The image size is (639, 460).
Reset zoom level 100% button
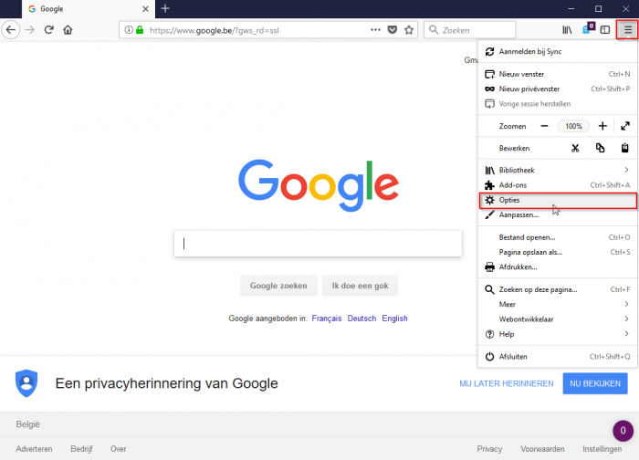tap(573, 126)
